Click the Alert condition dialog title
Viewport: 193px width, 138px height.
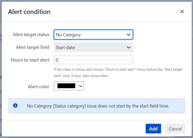[29, 12]
